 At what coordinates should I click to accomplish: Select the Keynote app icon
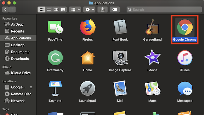(x=55, y=88)
